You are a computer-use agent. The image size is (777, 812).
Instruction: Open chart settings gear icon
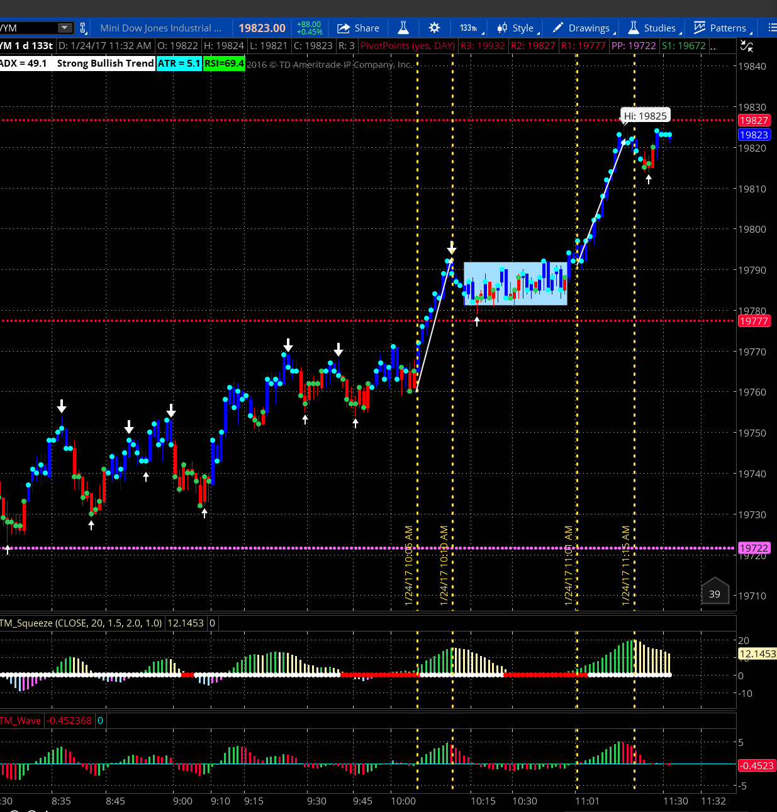coord(434,28)
